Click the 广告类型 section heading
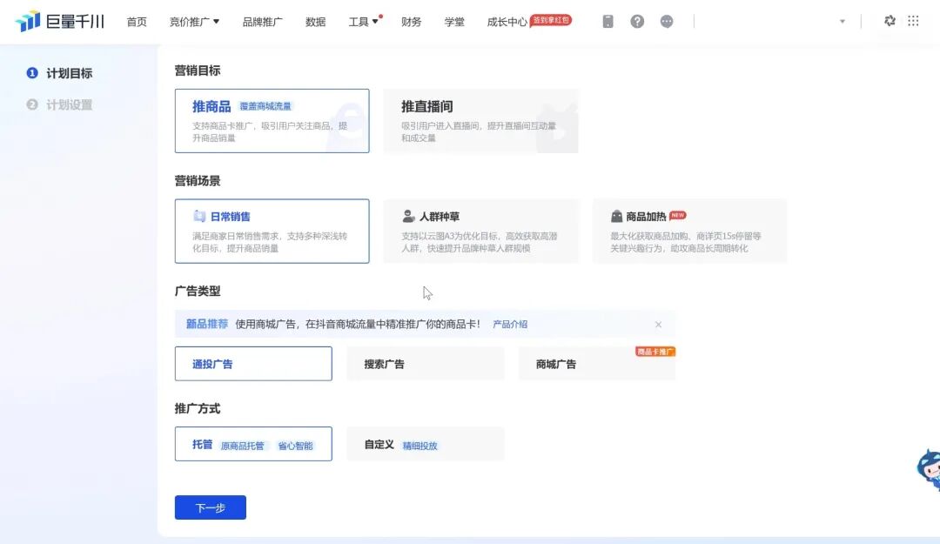This screenshot has height=544, width=940. (x=198, y=292)
